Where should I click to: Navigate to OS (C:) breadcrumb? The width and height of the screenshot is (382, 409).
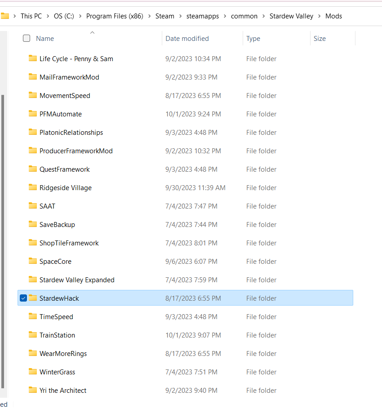click(x=64, y=16)
